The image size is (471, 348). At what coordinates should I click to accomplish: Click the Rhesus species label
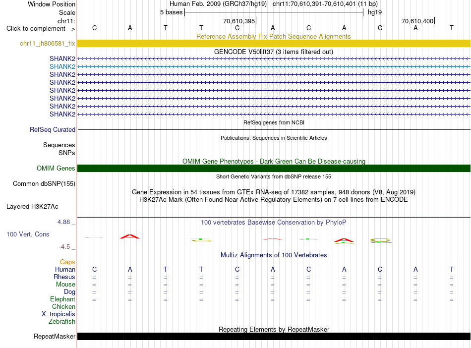click(x=64, y=277)
